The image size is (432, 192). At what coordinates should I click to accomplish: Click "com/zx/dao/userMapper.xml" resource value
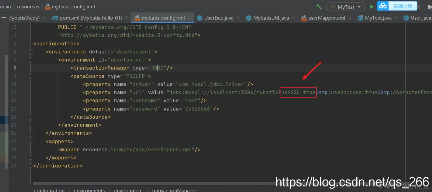pyautogui.click(x=153, y=149)
